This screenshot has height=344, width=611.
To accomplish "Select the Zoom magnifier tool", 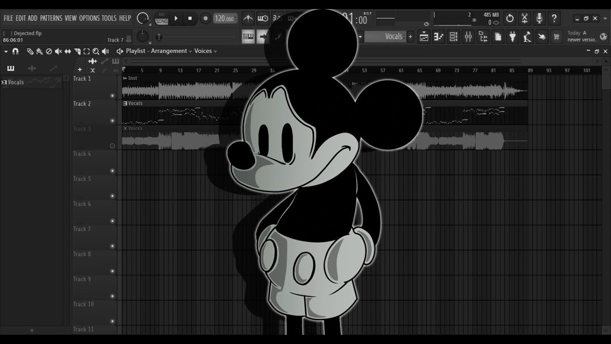I will click(96, 51).
